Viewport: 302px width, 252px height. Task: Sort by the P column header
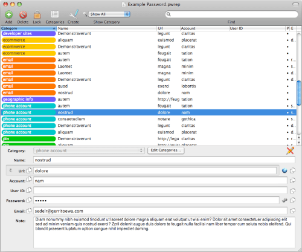pos(288,28)
